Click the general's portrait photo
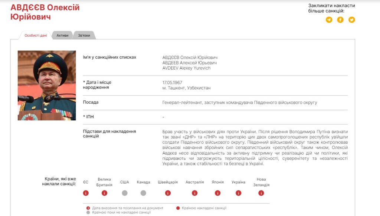Viewport: 380px width, 216px height. (x=47, y=85)
